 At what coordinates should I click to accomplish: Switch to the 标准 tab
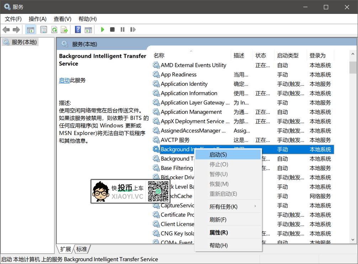[x=81, y=249]
